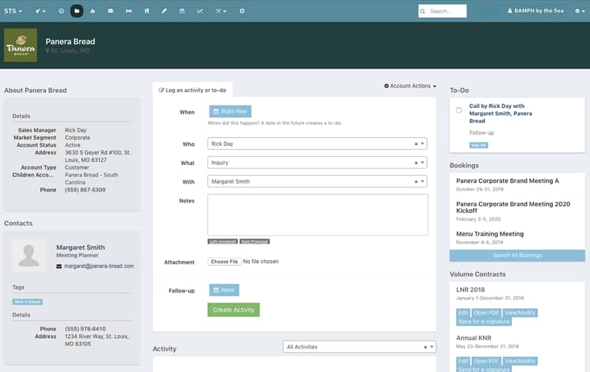Open the Who dropdown showing Rick Day

317,143
